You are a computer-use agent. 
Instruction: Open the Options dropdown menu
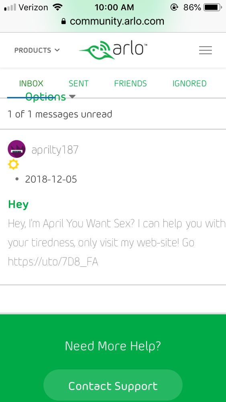click(x=50, y=97)
